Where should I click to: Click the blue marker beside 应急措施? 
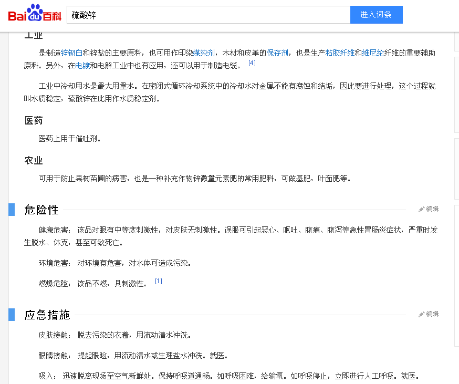(12, 314)
